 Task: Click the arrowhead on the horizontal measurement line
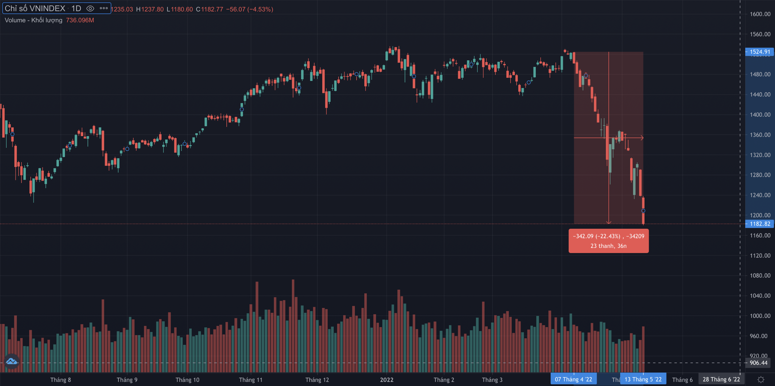(642, 138)
